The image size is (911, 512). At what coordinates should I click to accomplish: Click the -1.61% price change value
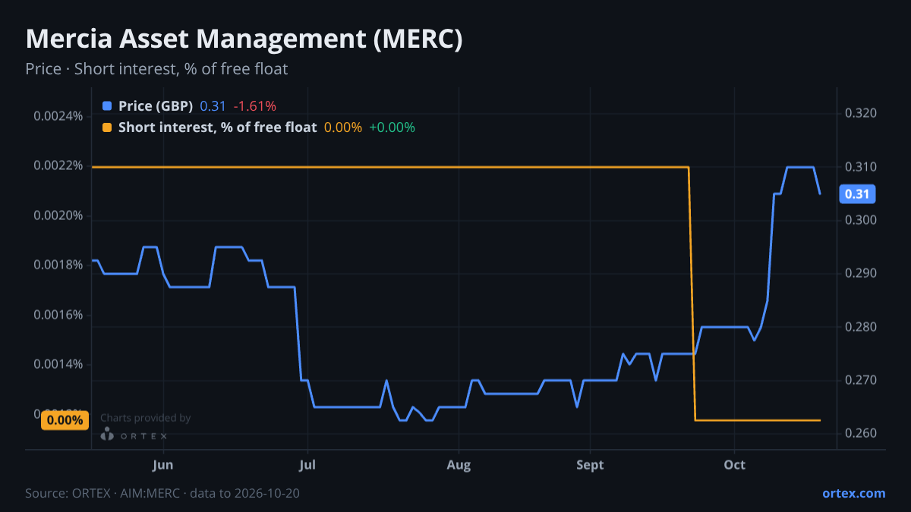pos(254,106)
